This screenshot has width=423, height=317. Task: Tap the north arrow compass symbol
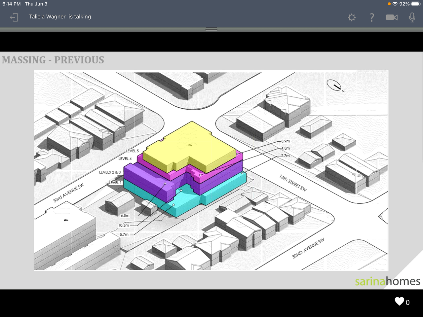pyautogui.click(x=334, y=85)
